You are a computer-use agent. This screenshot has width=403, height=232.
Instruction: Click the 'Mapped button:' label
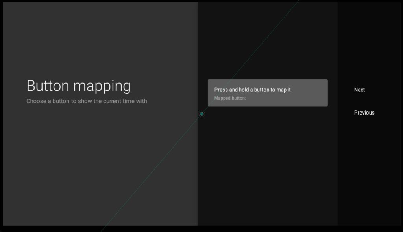coord(230,98)
